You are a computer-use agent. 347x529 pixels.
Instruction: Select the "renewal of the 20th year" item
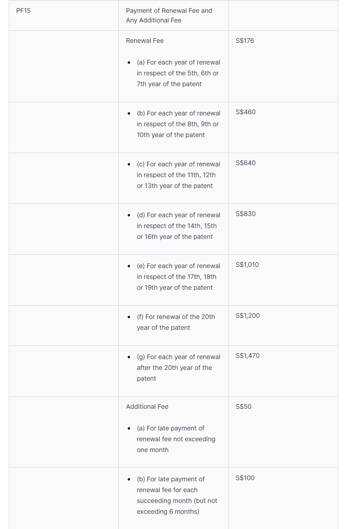click(176, 322)
